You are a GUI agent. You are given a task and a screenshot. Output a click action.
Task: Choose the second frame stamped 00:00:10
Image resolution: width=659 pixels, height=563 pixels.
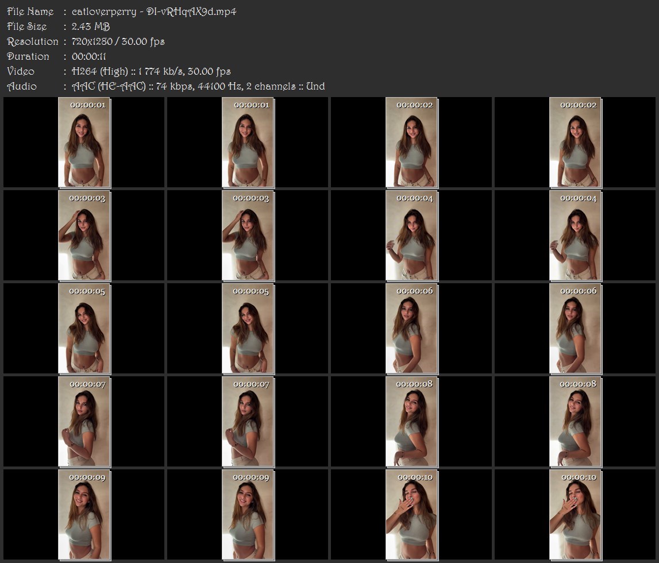coord(575,515)
